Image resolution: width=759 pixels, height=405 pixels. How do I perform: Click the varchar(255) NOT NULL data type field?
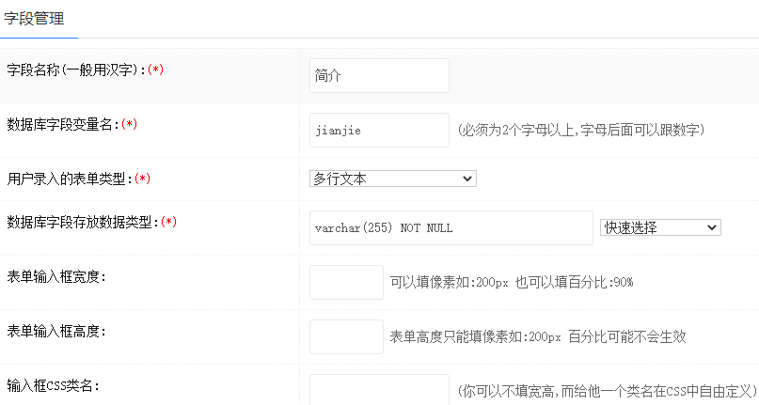pyautogui.click(x=451, y=227)
